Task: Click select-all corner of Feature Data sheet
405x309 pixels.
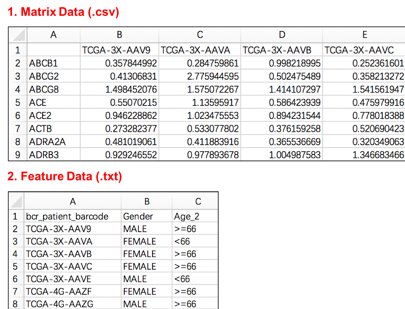Action: 16,201
